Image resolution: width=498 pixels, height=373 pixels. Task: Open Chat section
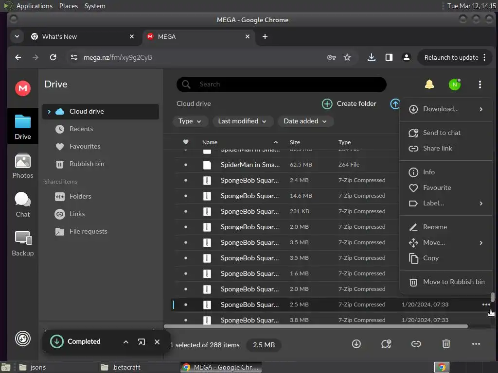[x=23, y=205]
